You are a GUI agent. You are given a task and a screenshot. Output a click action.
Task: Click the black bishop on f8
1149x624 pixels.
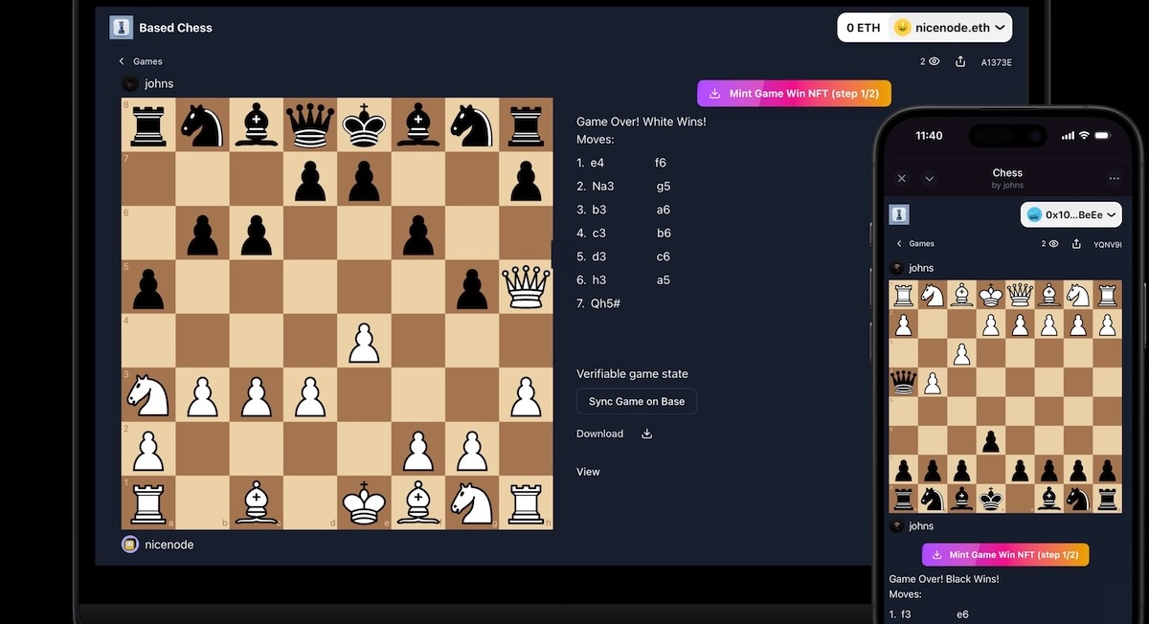tap(418, 125)
